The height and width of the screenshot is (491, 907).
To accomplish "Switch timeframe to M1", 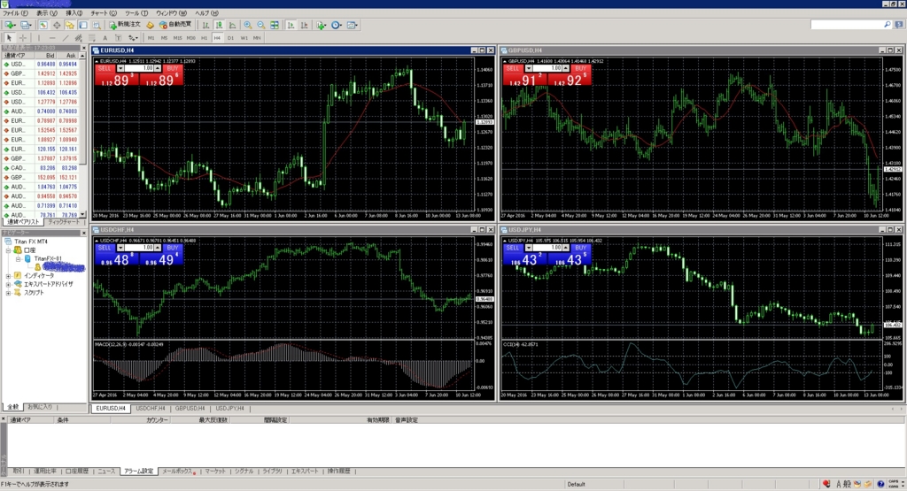I will [x=151, y=37].
